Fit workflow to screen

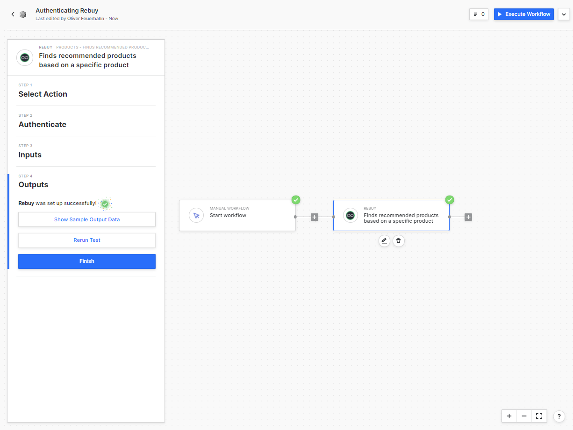(539, 416)
